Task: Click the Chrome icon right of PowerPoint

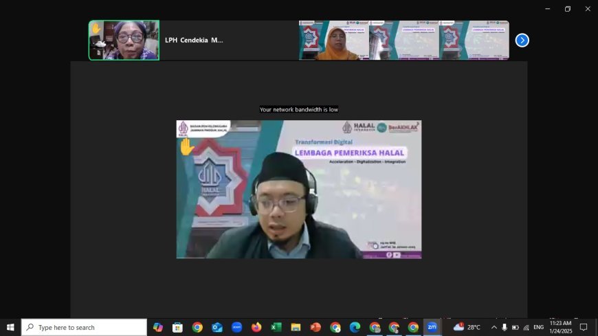Action: pos(335,327)
